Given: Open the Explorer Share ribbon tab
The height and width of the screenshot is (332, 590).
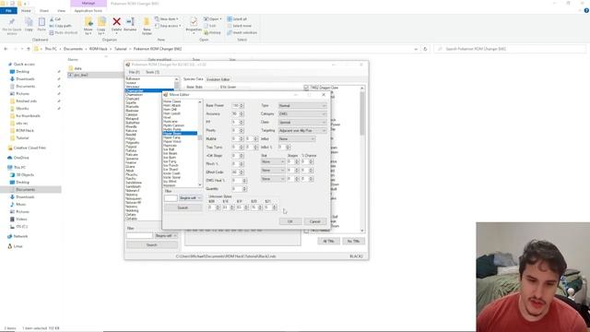Looking at the screenshot, I should (44, 10).
